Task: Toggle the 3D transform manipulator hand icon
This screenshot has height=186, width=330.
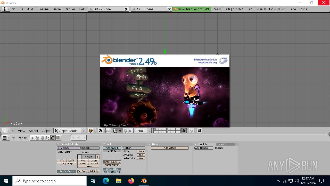Action: click(x=115, y=131)
